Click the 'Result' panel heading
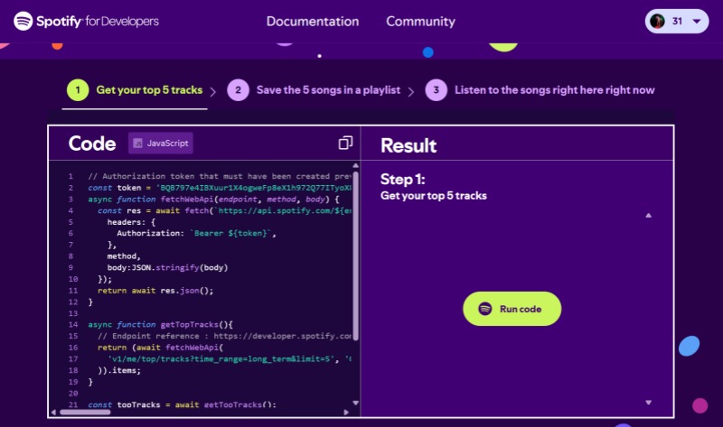The width and height of the screenshot is (723, 427). coord(408,145)
